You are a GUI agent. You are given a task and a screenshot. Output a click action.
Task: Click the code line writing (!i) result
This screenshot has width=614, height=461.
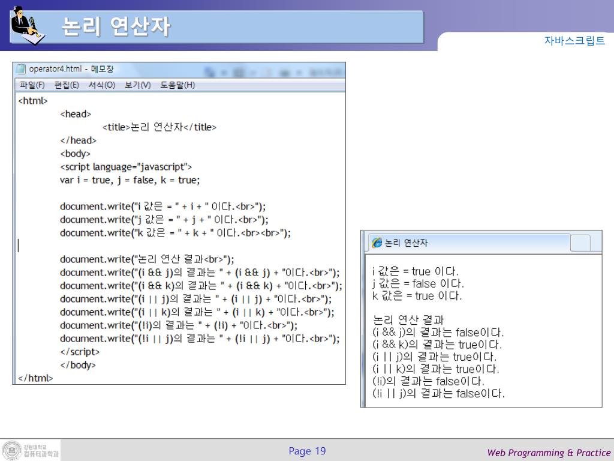(179, 325)
